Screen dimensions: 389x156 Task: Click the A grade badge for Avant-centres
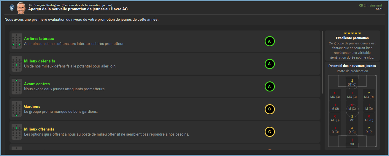(x=269, y=87)
